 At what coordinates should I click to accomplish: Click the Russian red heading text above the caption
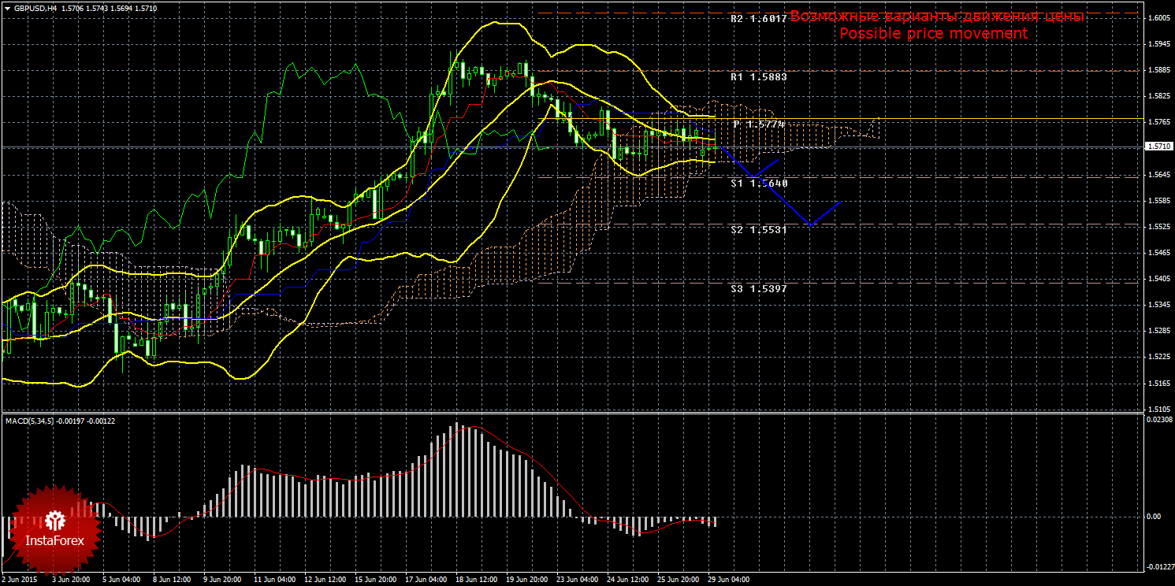tap(936, 17)
